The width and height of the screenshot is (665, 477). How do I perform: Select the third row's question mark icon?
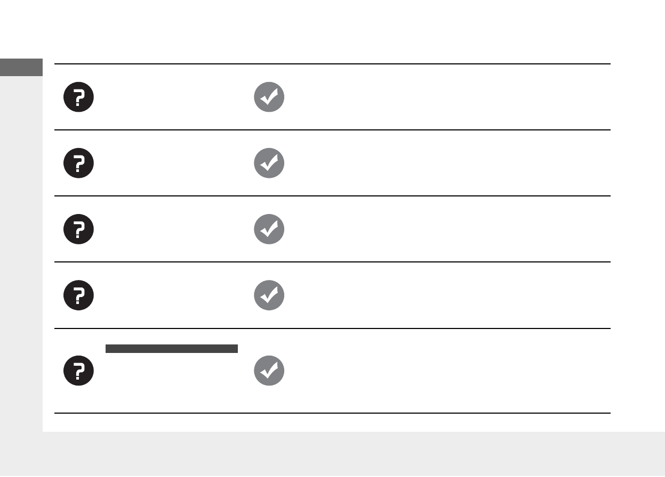coord(79,229)
